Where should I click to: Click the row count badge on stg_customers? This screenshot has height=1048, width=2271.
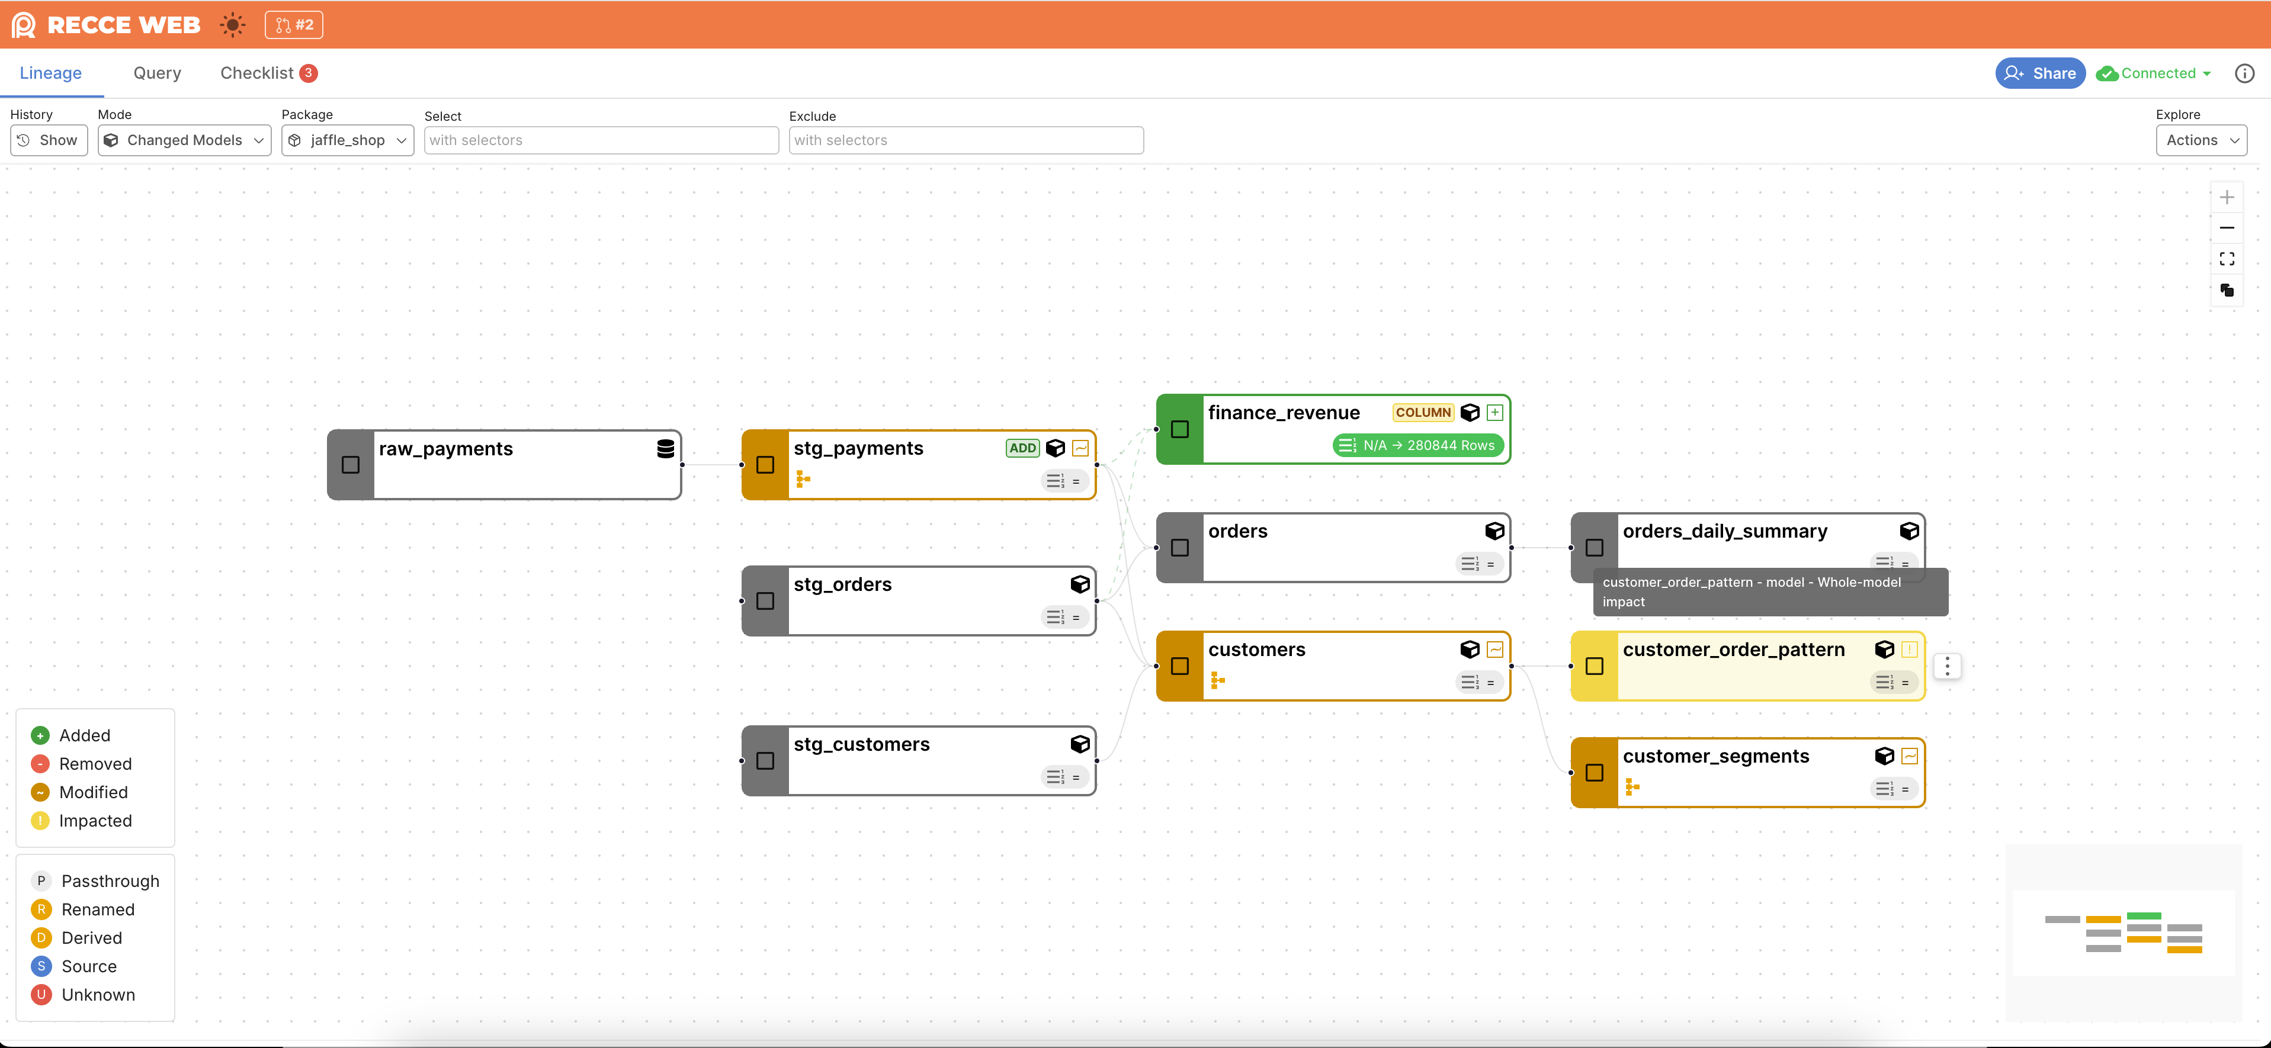1065,777
